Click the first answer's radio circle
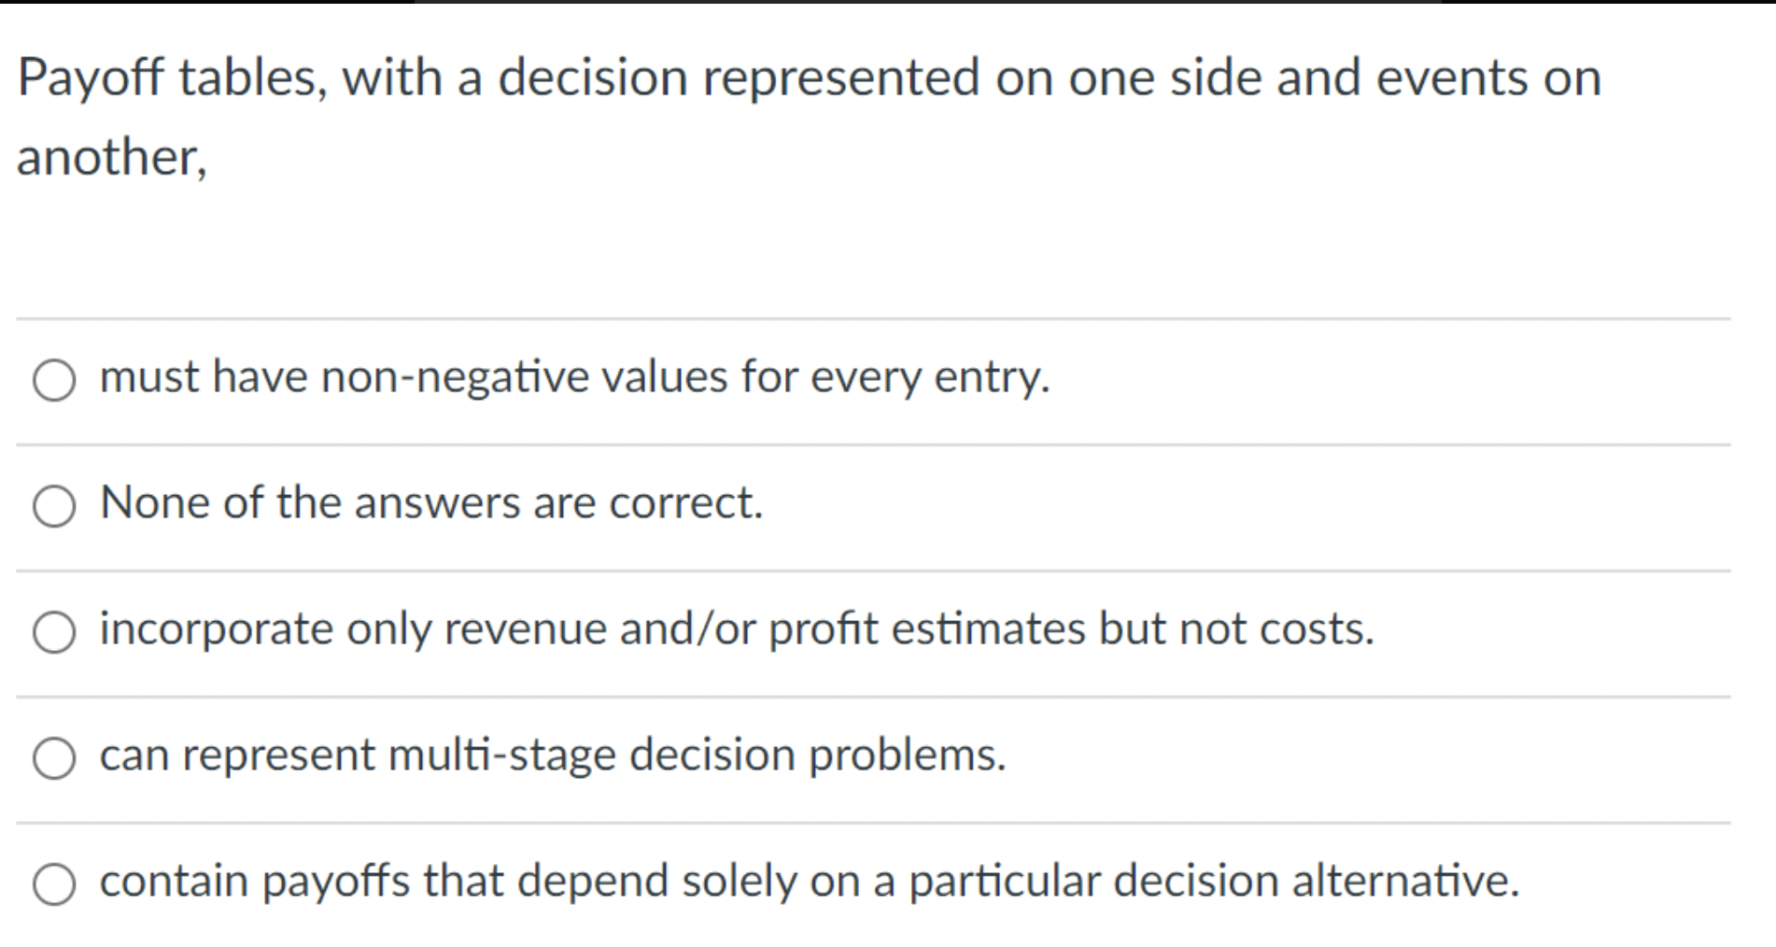This screenshot has width=1776, height=947. (55, 379)
